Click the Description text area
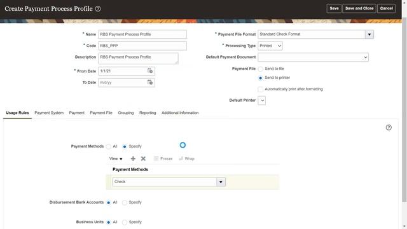Image resolution: width=407 pixels, height=229 pixels. coord(138,59)
